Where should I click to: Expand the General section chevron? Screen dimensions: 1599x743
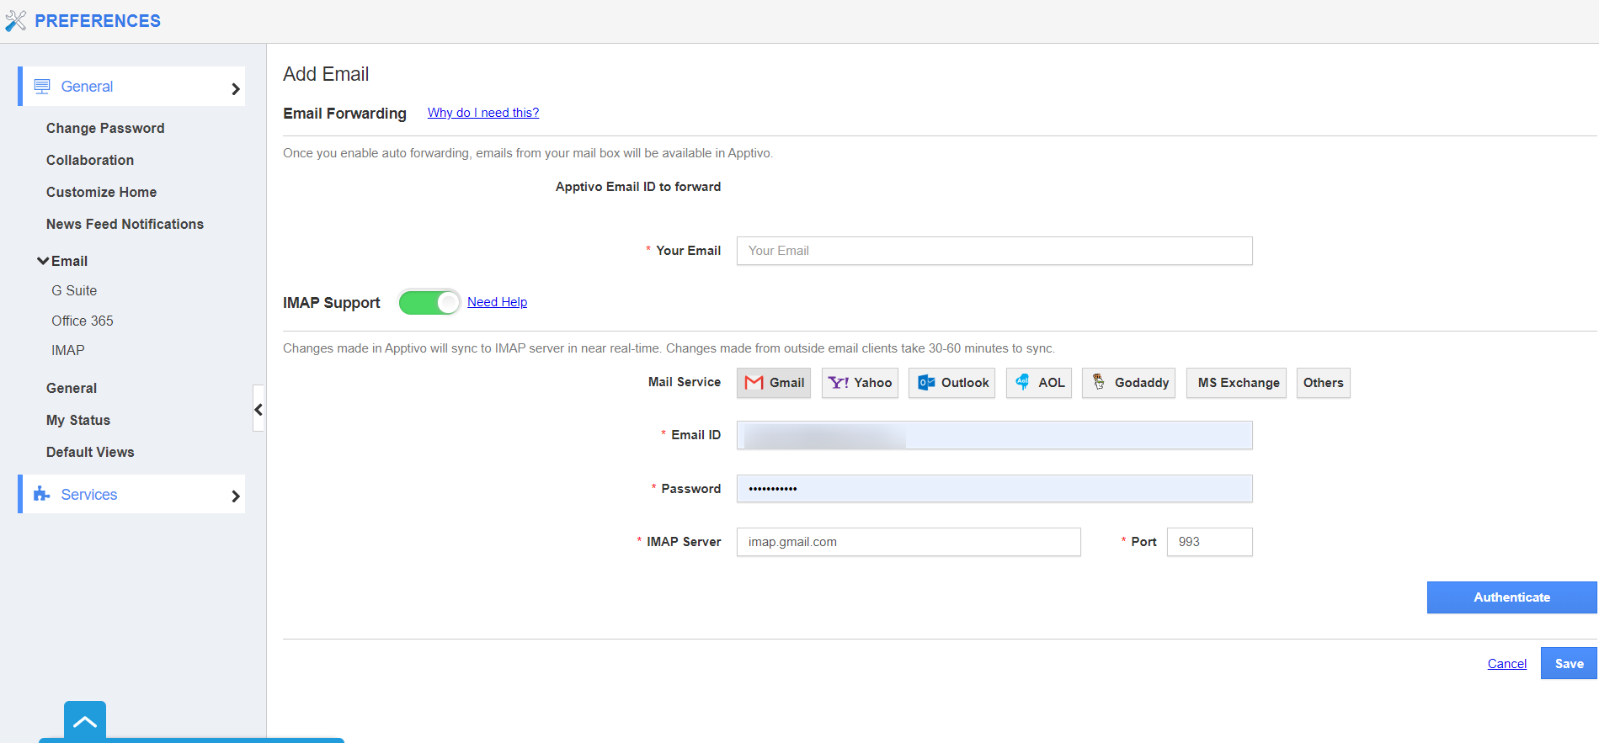[236, 88]
